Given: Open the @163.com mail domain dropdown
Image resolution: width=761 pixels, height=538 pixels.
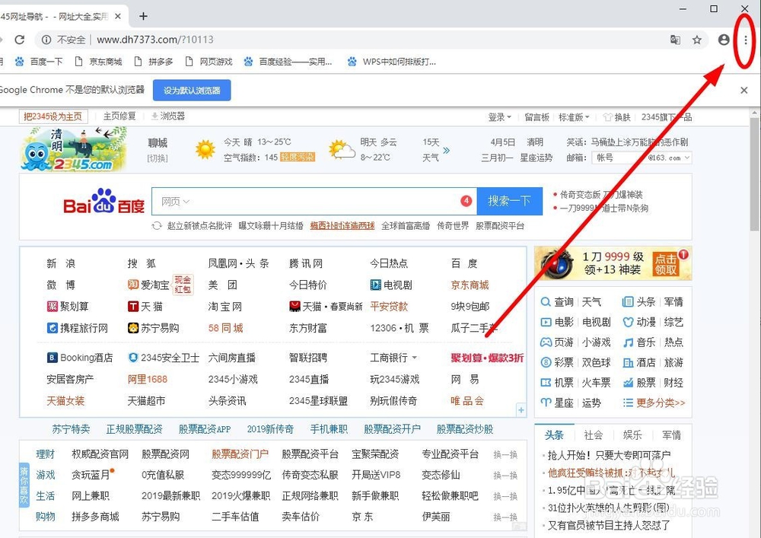Looking at the screenshot, I should click(670, 158).
